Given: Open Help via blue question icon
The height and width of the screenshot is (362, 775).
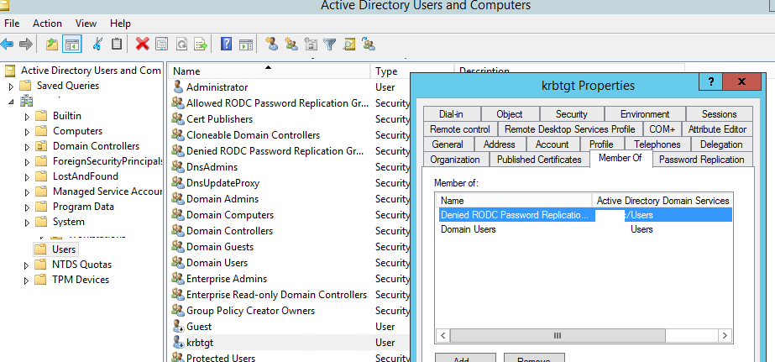Looking at the screenshot, I should click(227, 44).
